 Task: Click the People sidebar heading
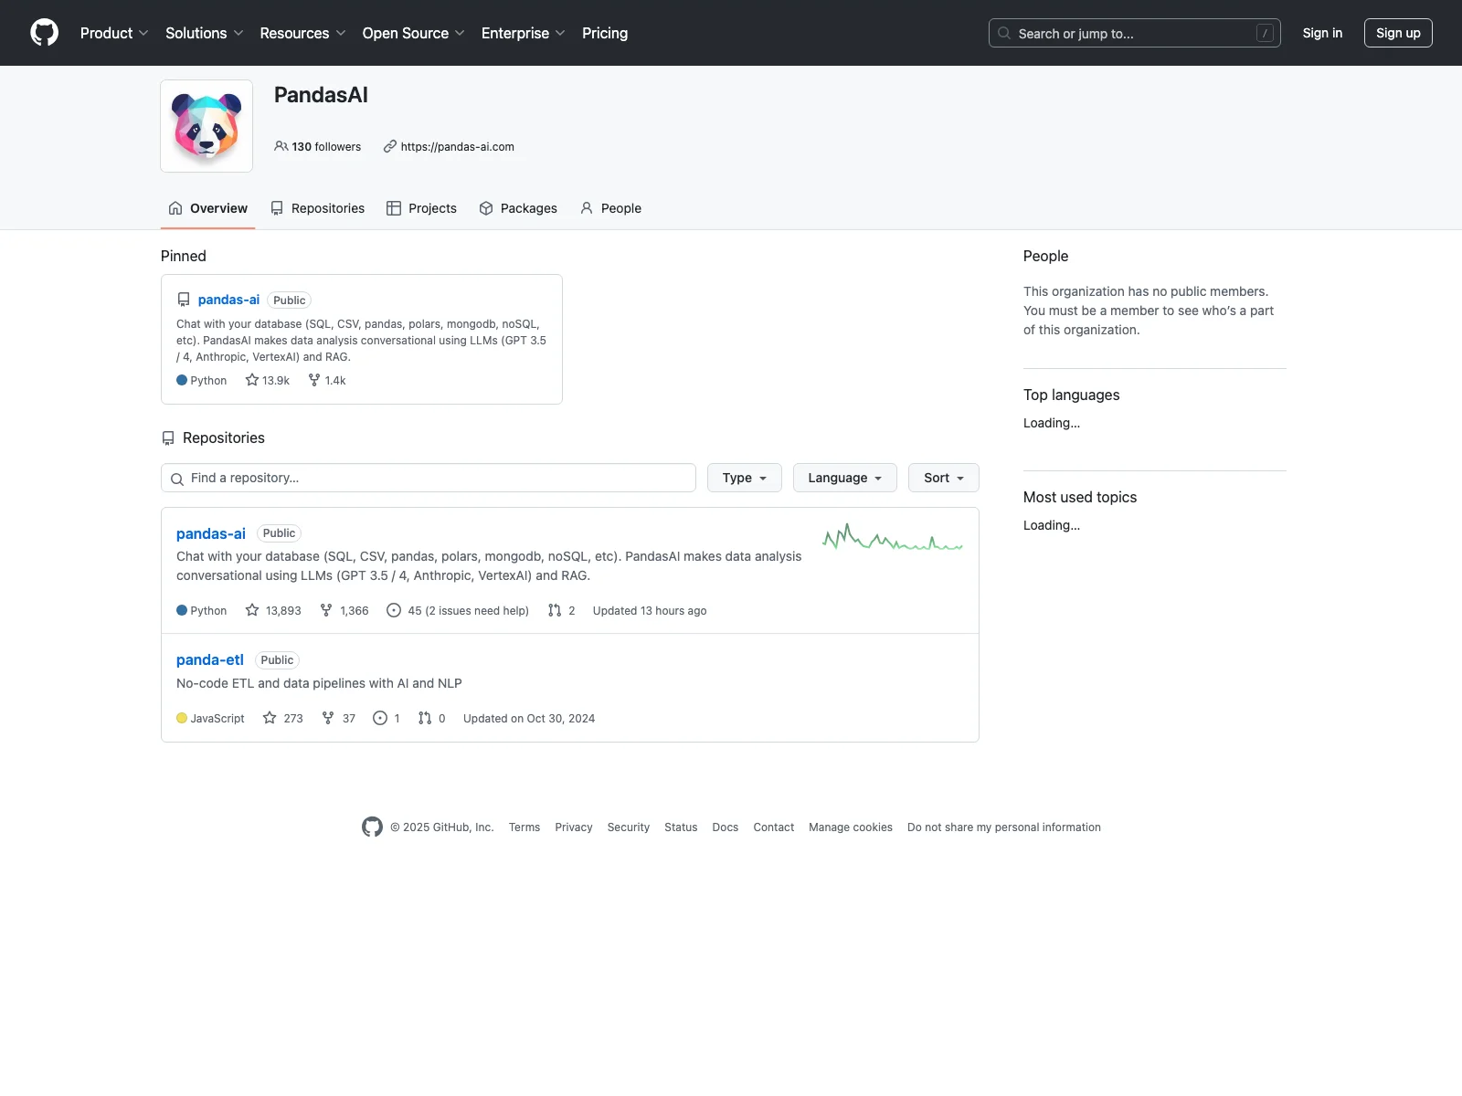(1046, 256)
